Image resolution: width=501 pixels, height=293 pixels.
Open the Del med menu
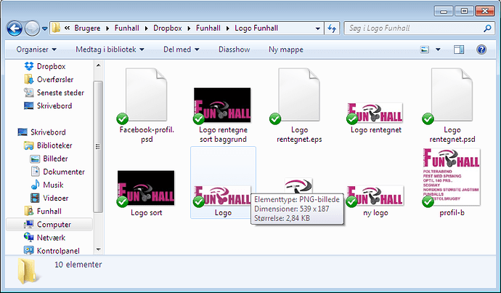point(182,49)
